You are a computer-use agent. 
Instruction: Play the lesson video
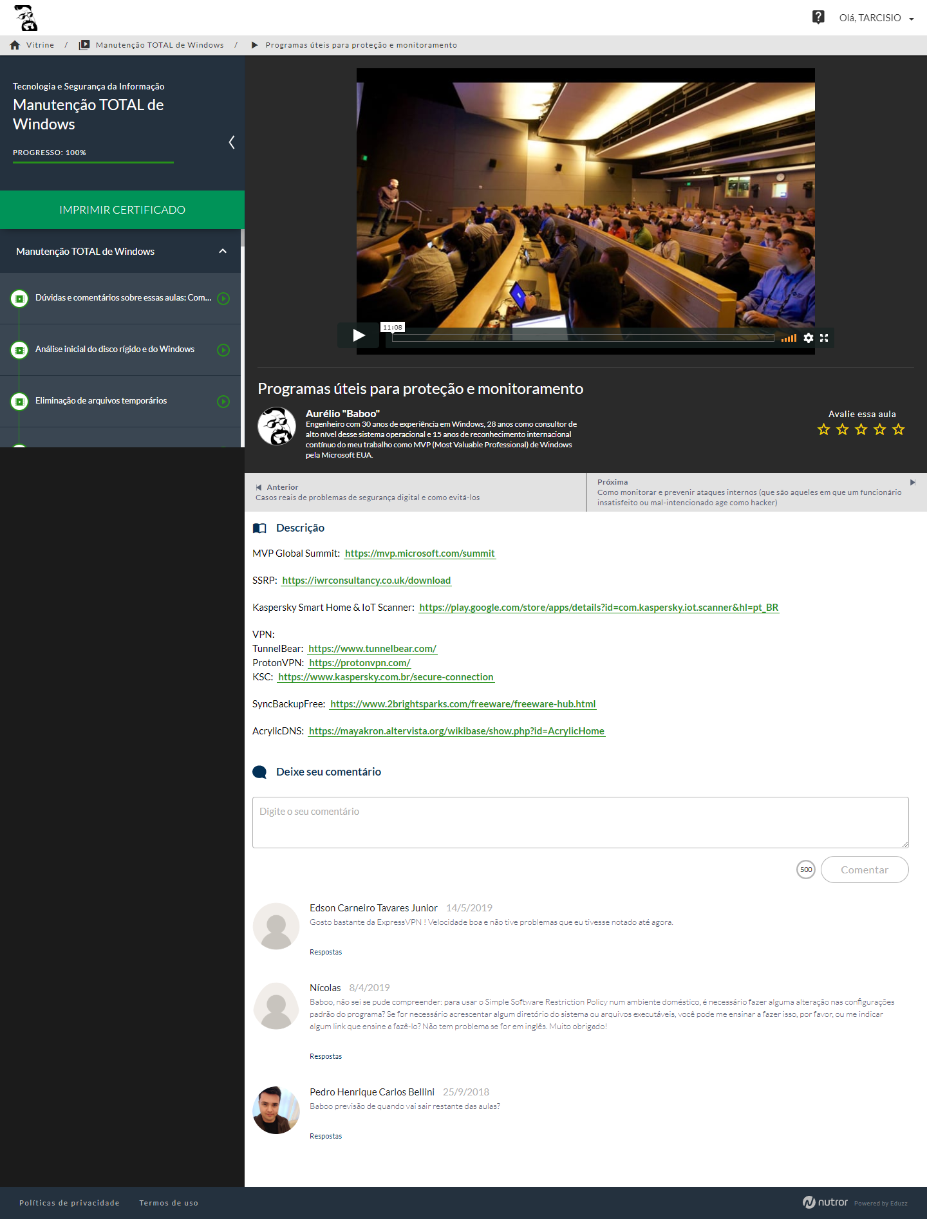coord(359,335)
